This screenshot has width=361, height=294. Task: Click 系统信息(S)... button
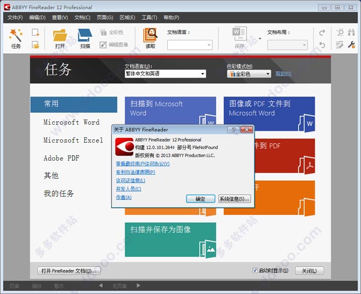point(235,199)
